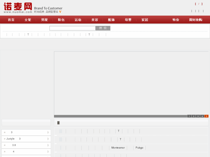The height and width of the screenshot is (157, 210).
Task: Click the 'T' keyword link right in hot-search row
Action: pyautogui.click(x=89, y=35)
